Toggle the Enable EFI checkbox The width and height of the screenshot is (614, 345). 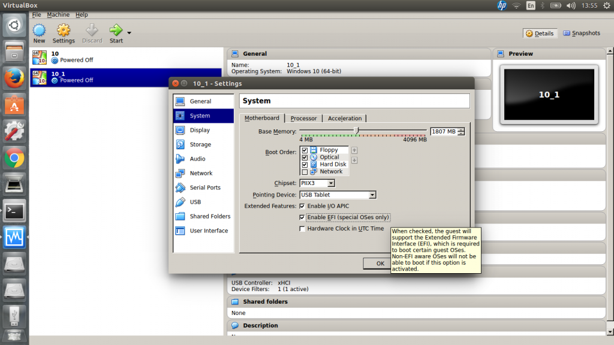[302, 217]
